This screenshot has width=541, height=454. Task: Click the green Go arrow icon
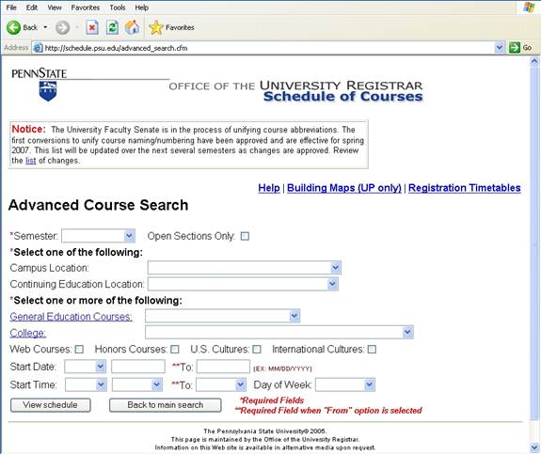(515, 48)
